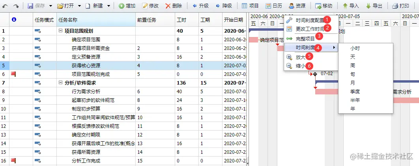Click the 任务模式 column header

(x=45, y=20)
